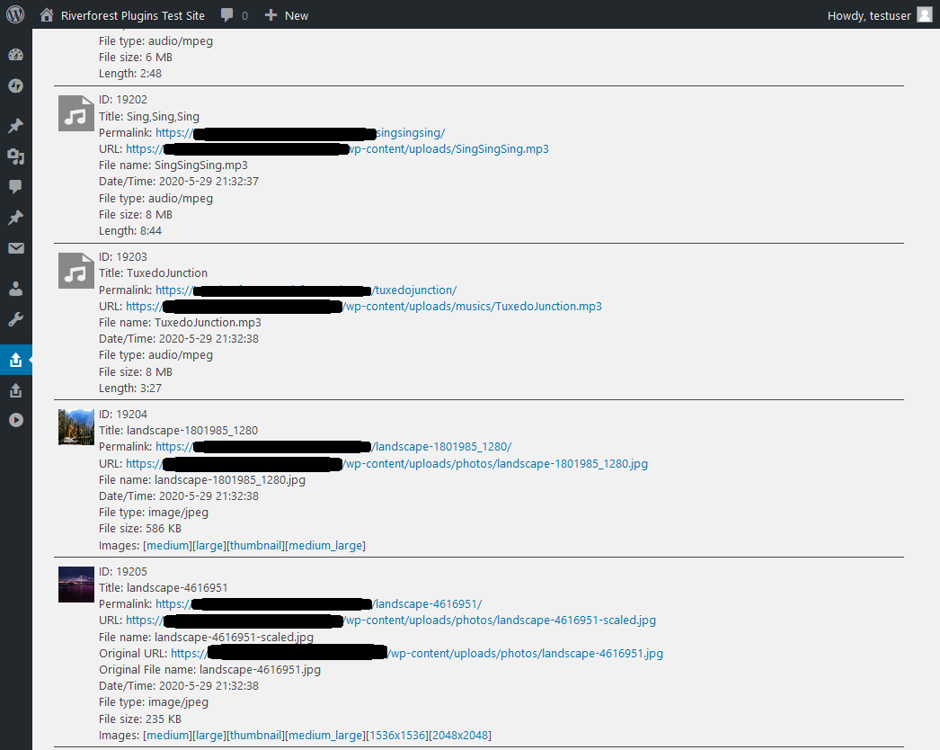Click the text 'ID: 19202'
This screenshot has height=750, width=940.
(x=123, y=100)
